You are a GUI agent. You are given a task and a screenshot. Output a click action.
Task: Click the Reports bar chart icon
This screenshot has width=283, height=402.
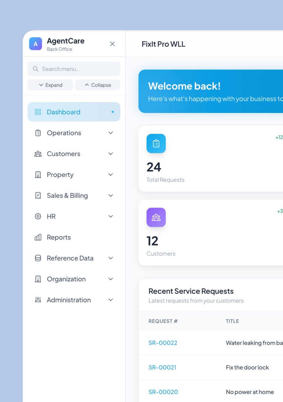tap(38, 237)
